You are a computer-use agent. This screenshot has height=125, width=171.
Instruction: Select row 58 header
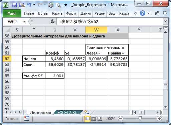(7, 36)
